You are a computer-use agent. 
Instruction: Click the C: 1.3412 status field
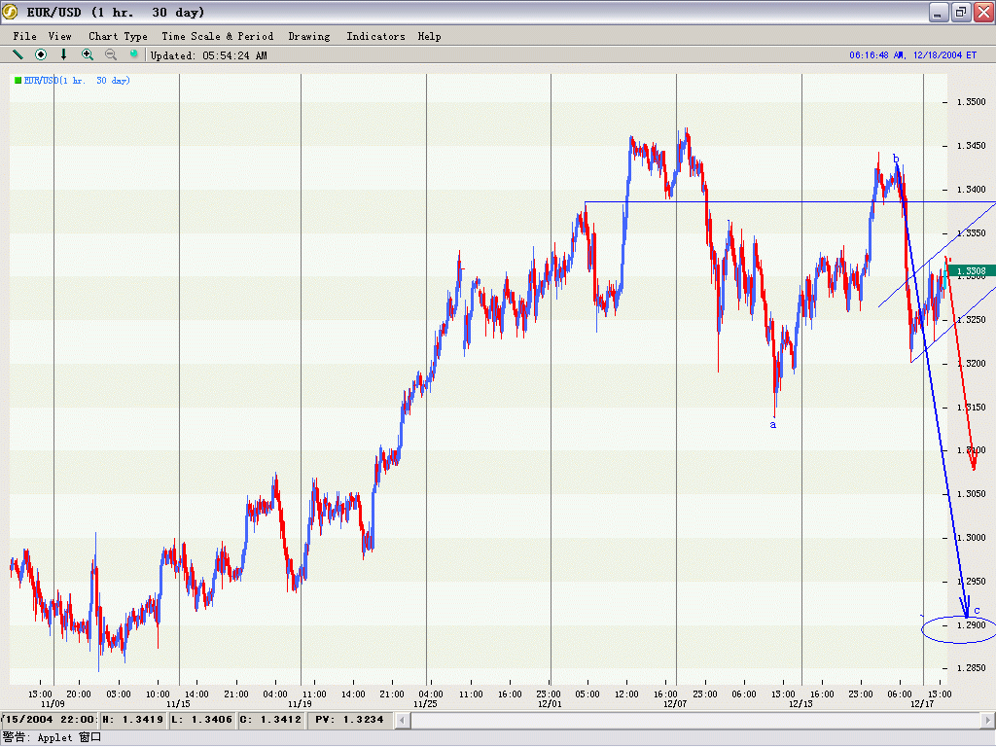[272, 720]
